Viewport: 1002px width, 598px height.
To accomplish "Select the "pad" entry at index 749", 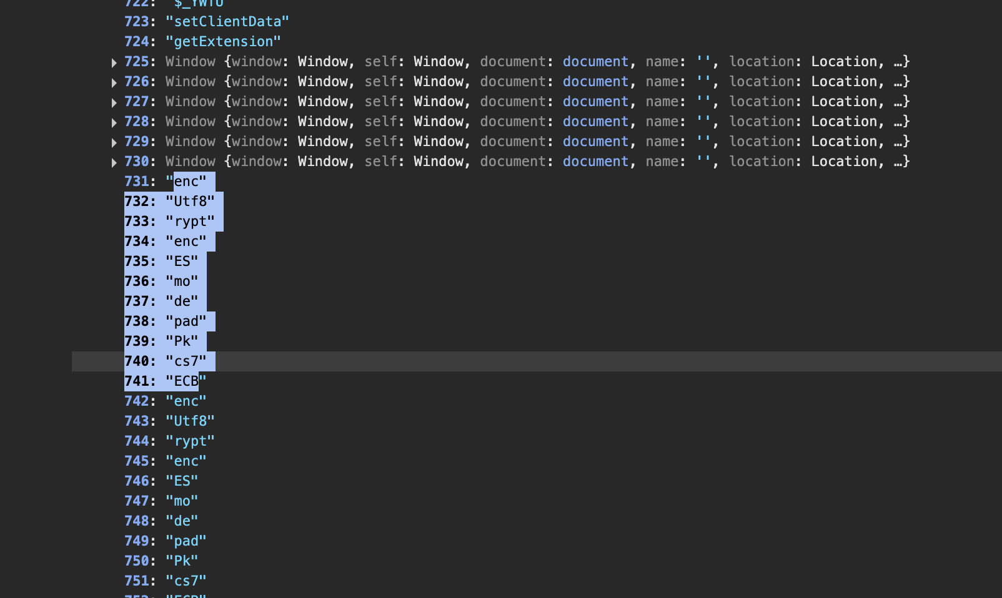I will [186, 541].
